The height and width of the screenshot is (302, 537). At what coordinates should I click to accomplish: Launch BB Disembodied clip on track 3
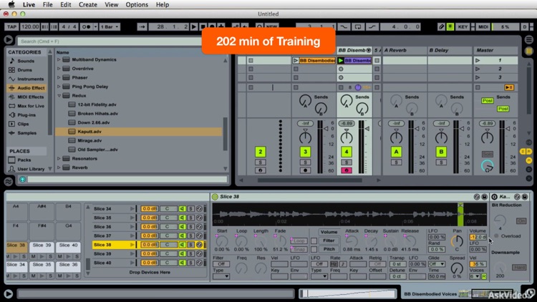click(x=295, y=60)
